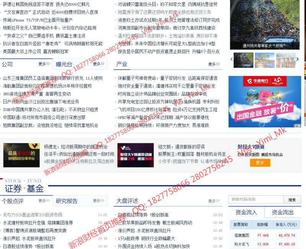306x249 pixels.
Task: Open the 通州现共享单车大坟场 main photo
Action: (265, 24)
